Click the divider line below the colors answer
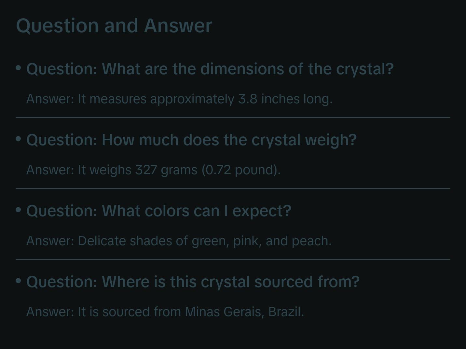The width and height of the screenshot is (466, 349). click(233, 259)
